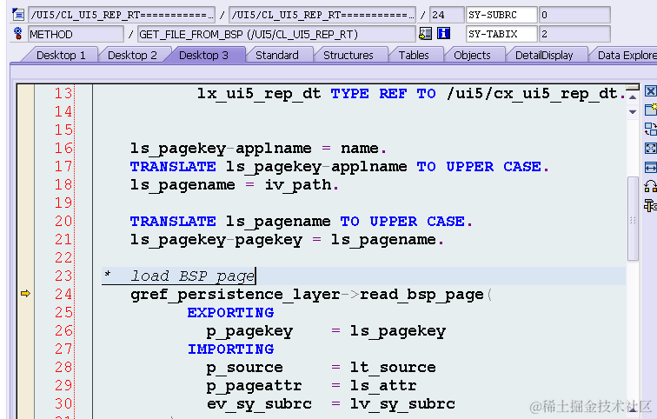Screen dimensions: 657x419
Task: Click the include name field beside line 24
Action: (x=322, y=15)
